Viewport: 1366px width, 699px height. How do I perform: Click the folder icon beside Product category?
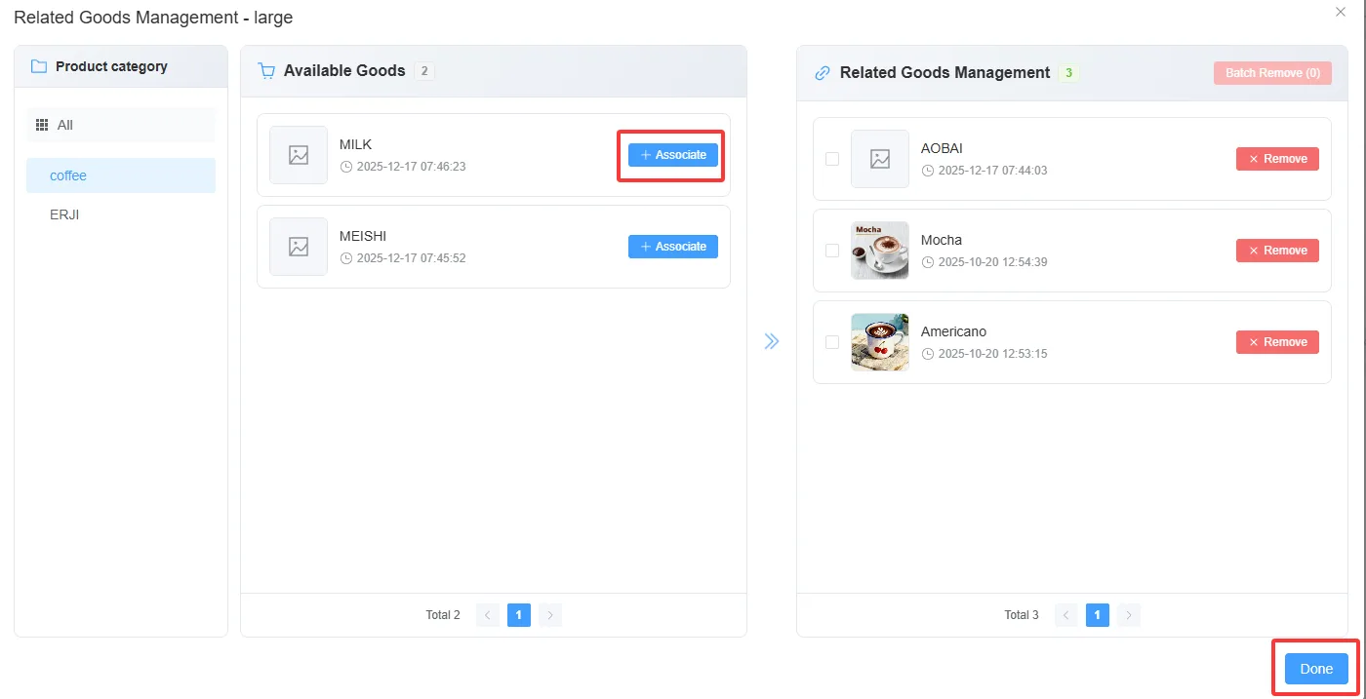click(x=39, y=67)
